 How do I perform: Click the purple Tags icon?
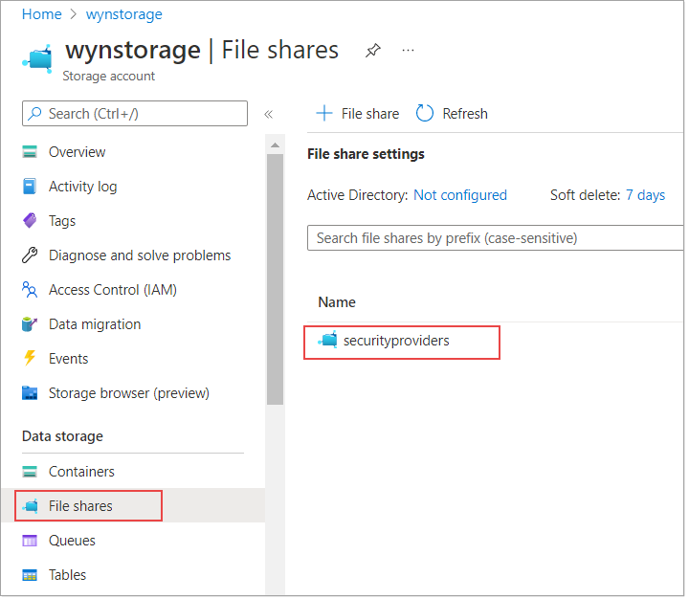(x=30, y=221)
